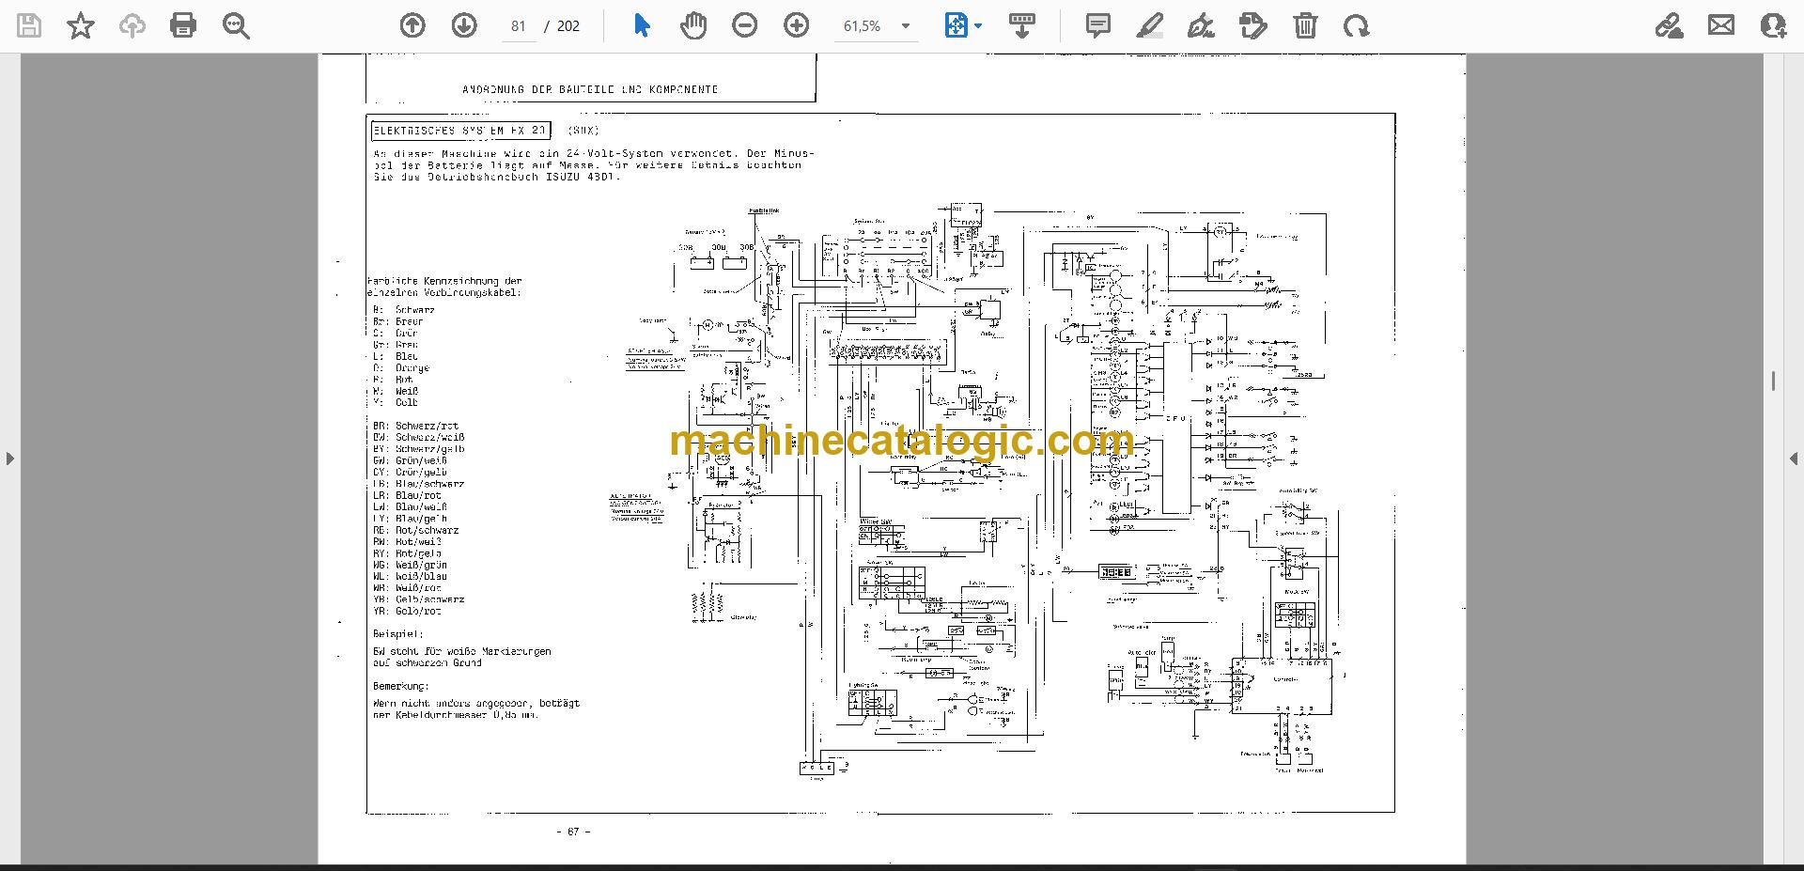Click the magnifier search icon

coord(236,25)
